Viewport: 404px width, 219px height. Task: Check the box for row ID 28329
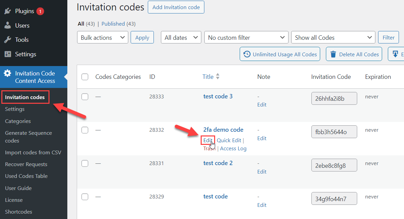85,197
